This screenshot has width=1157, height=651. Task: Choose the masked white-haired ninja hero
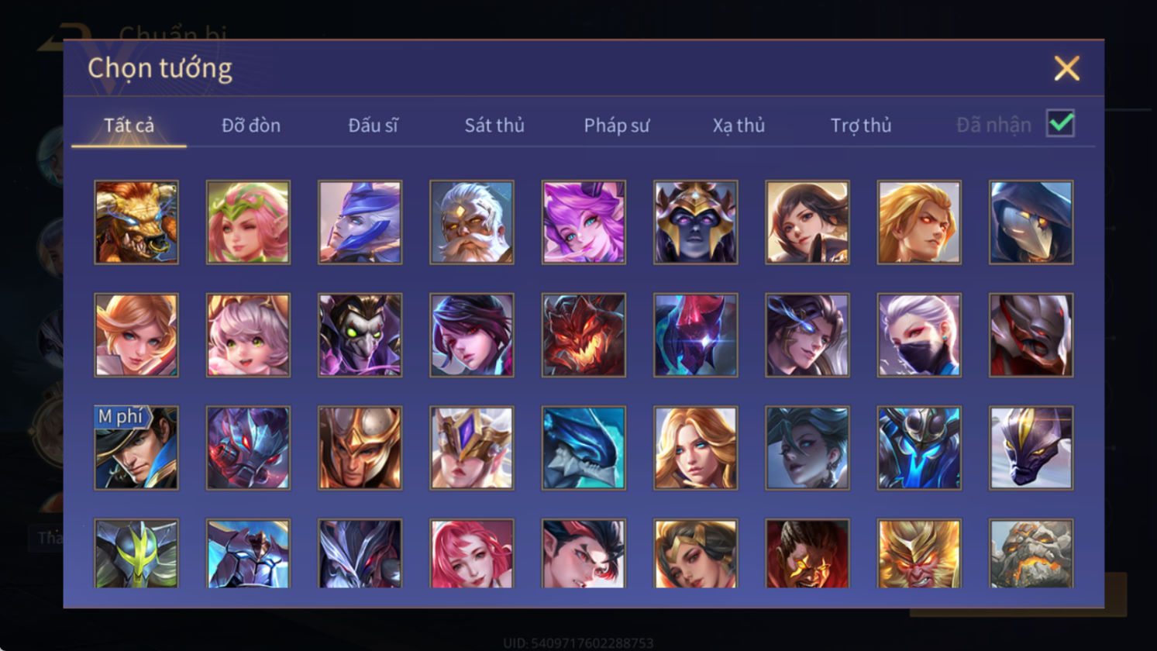(919, 335)
